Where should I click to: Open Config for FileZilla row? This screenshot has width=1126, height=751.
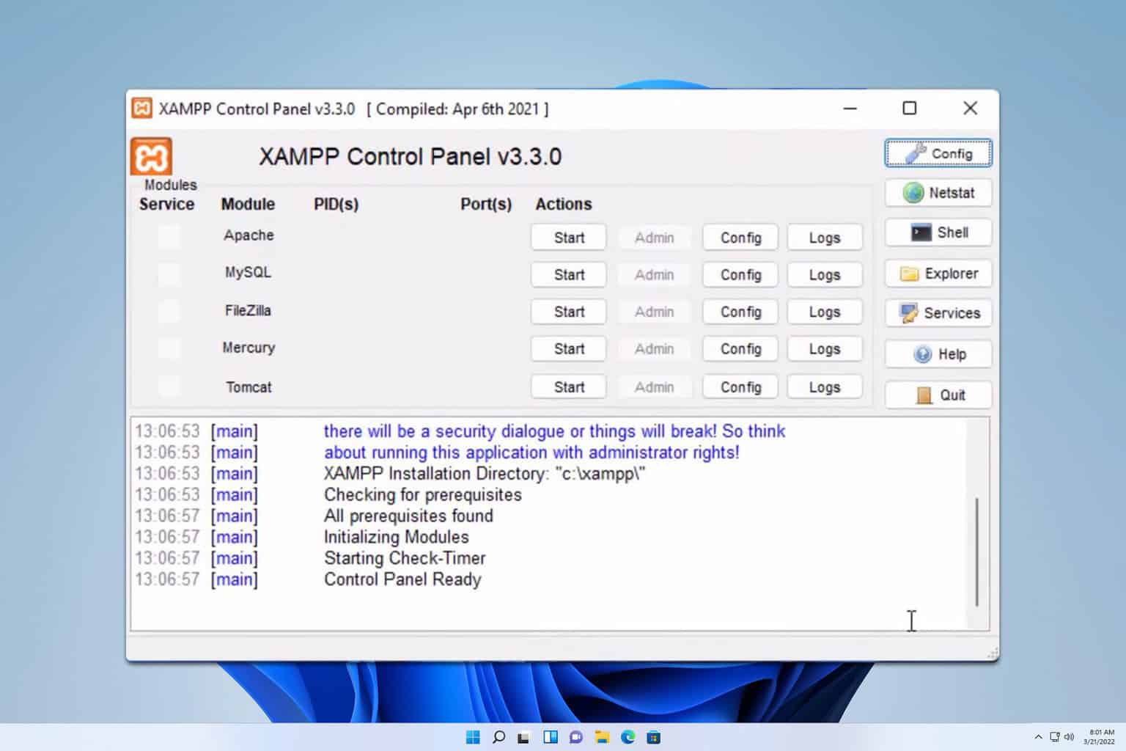point(740,312)
